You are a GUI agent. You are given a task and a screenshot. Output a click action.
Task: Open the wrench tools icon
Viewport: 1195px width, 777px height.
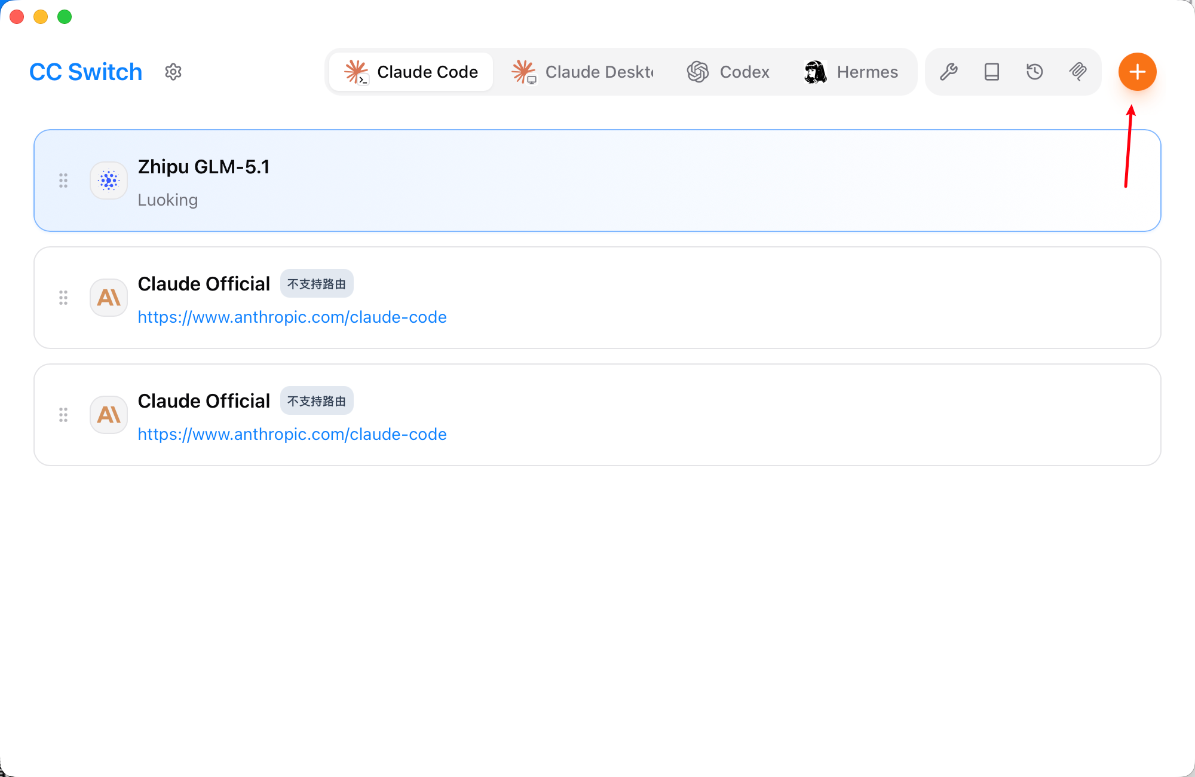click(x=949, y=72)
